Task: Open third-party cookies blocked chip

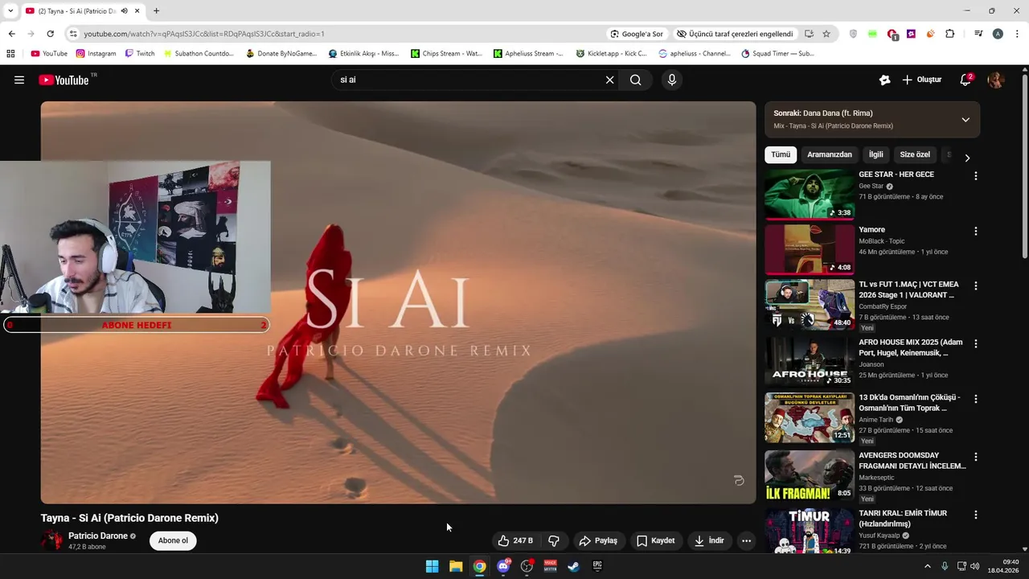Action: [x=735, y=34]
